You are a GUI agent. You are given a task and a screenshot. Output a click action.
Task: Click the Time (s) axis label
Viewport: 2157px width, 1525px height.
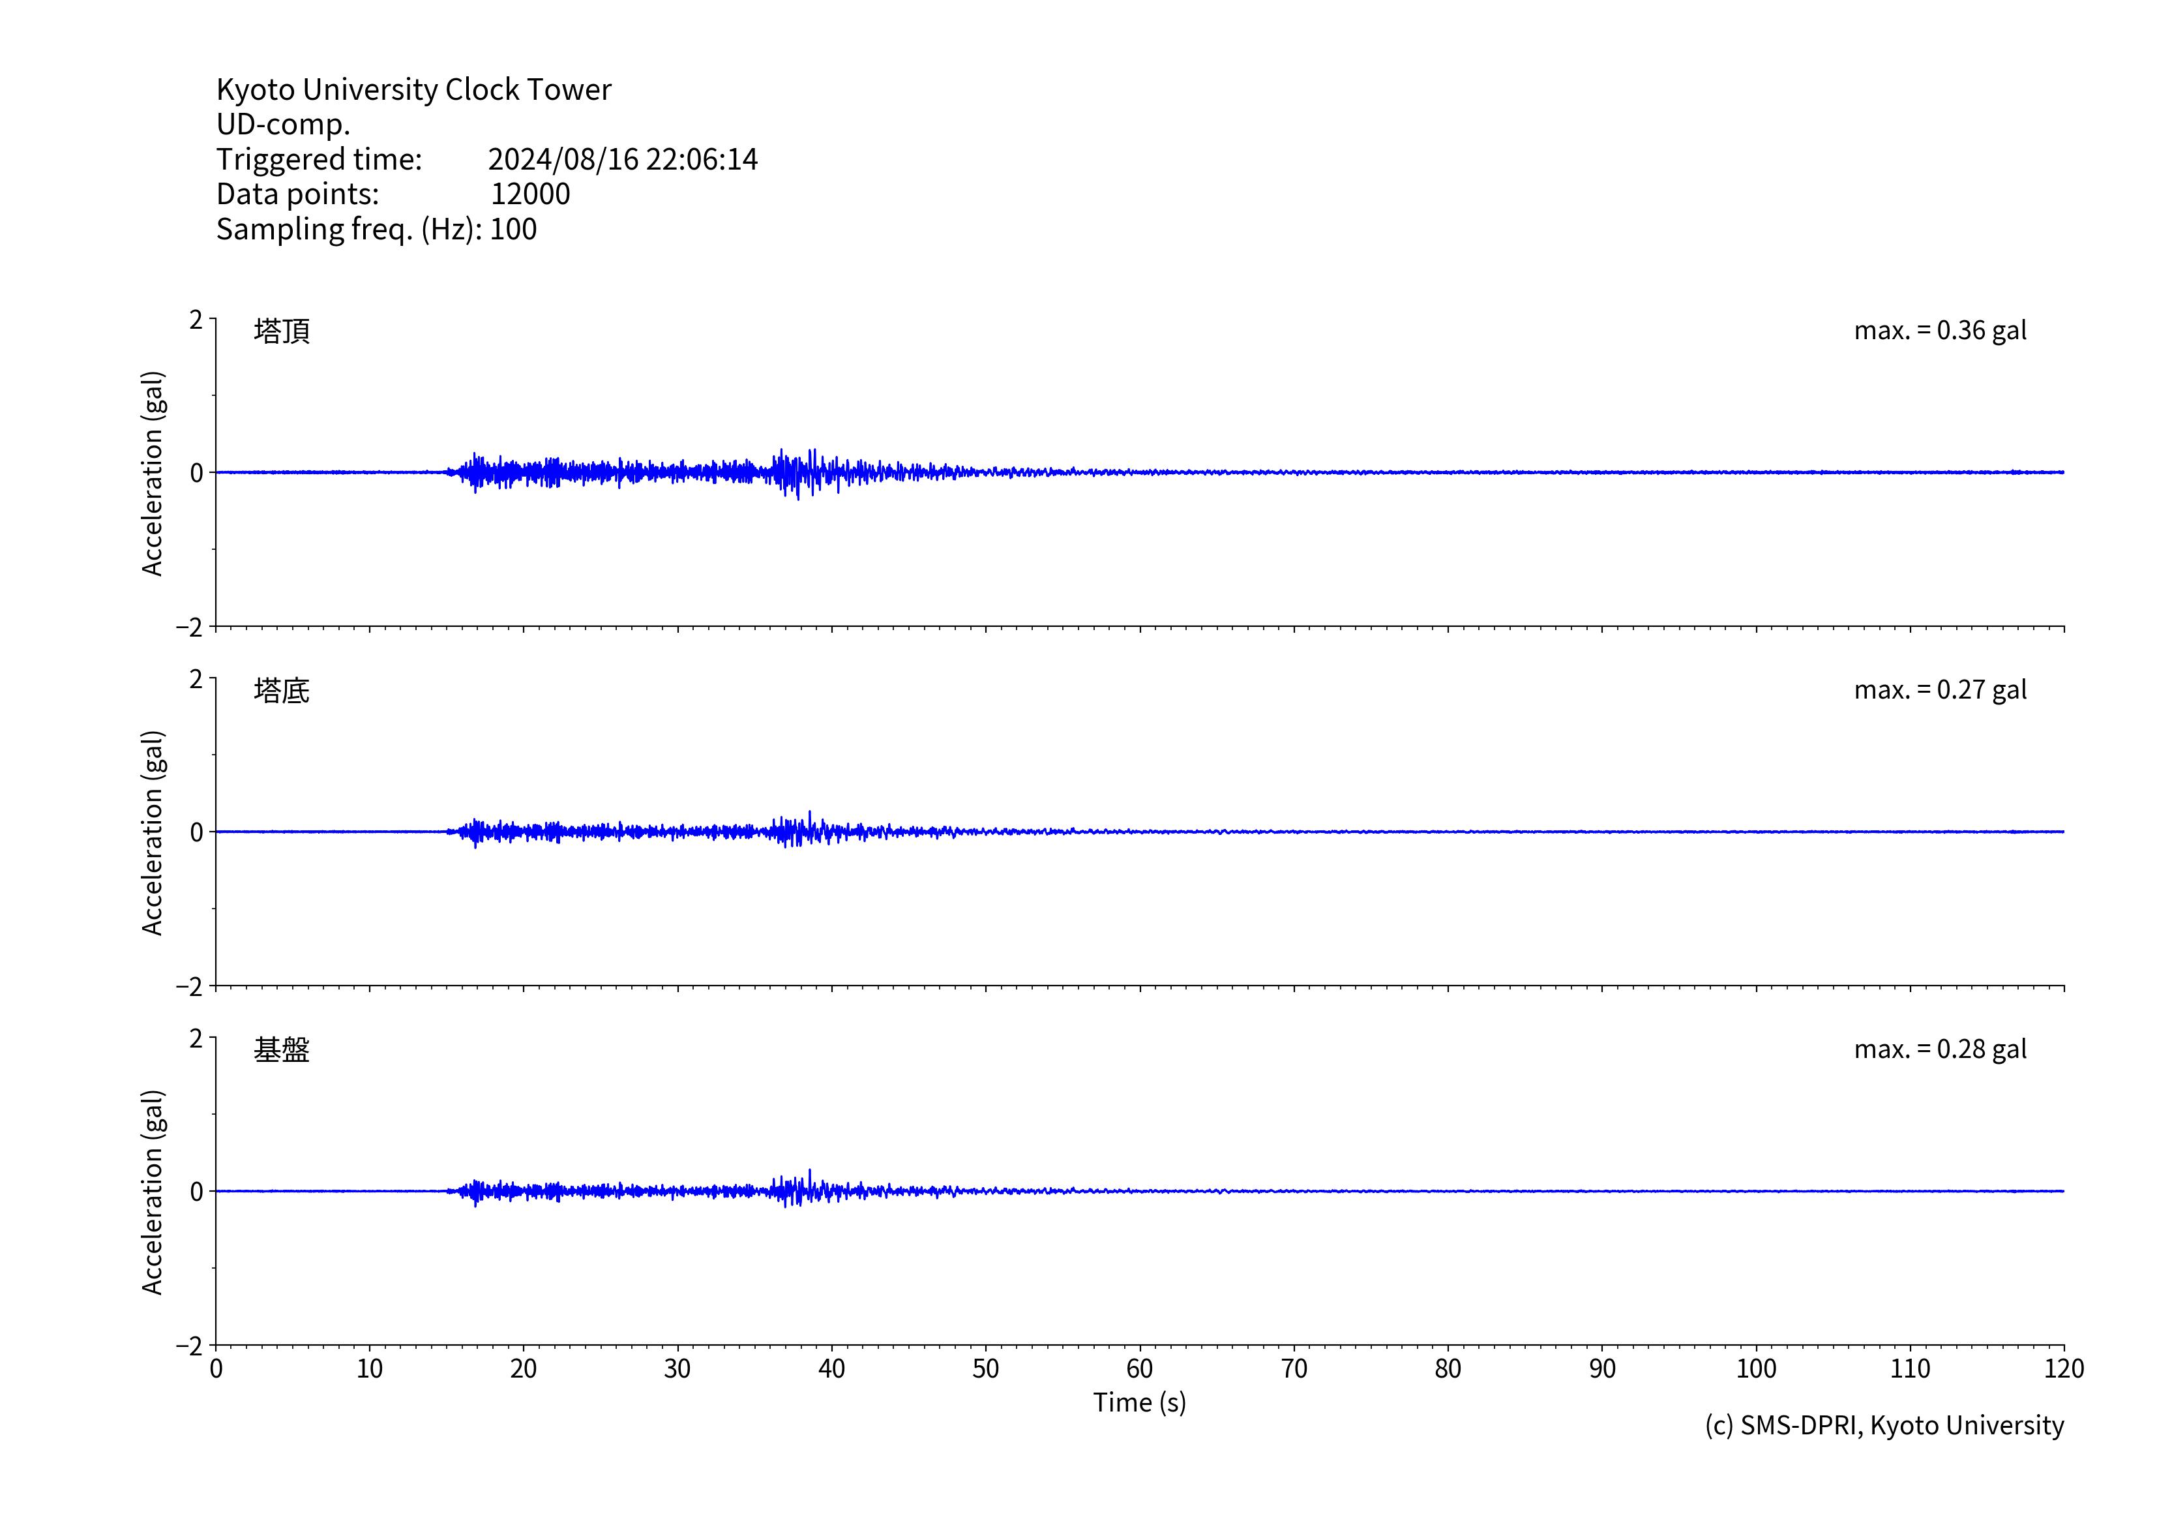[1138, 1403]
